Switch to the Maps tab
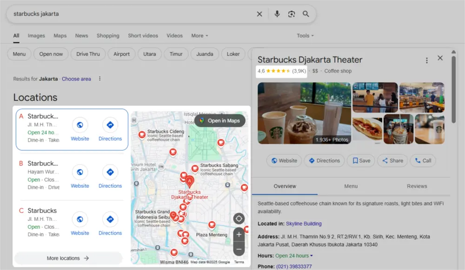The image size is (465, 270). 60,36
